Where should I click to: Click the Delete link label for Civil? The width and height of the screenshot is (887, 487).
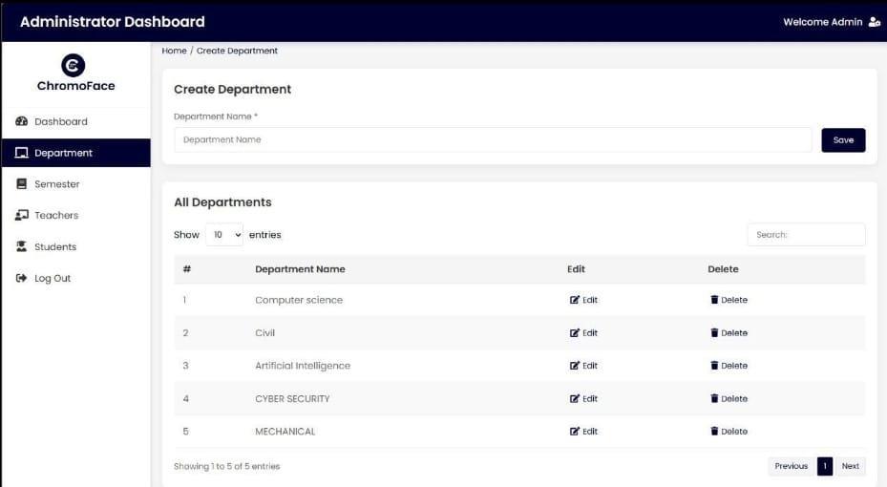point(734,332)
